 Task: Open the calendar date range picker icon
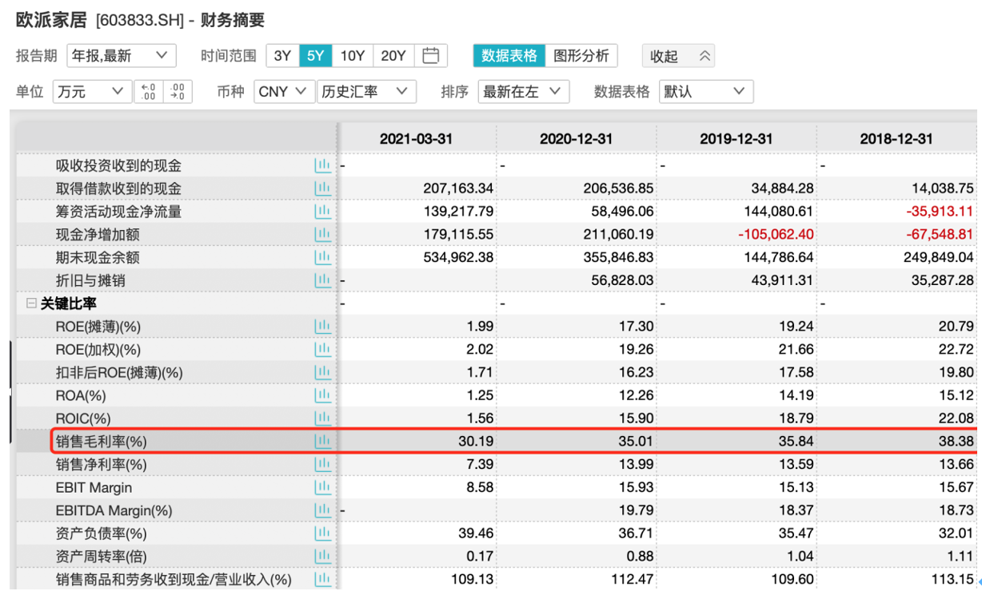coord(431,56)
